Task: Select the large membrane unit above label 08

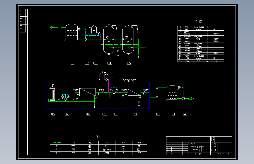Action: tap(88, 92)
